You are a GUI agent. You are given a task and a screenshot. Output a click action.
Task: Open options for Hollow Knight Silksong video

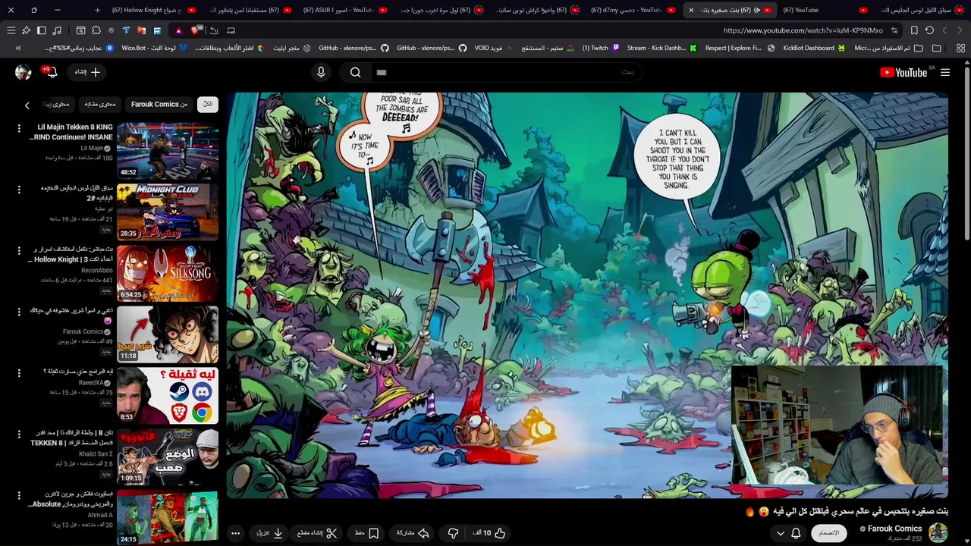19,251
